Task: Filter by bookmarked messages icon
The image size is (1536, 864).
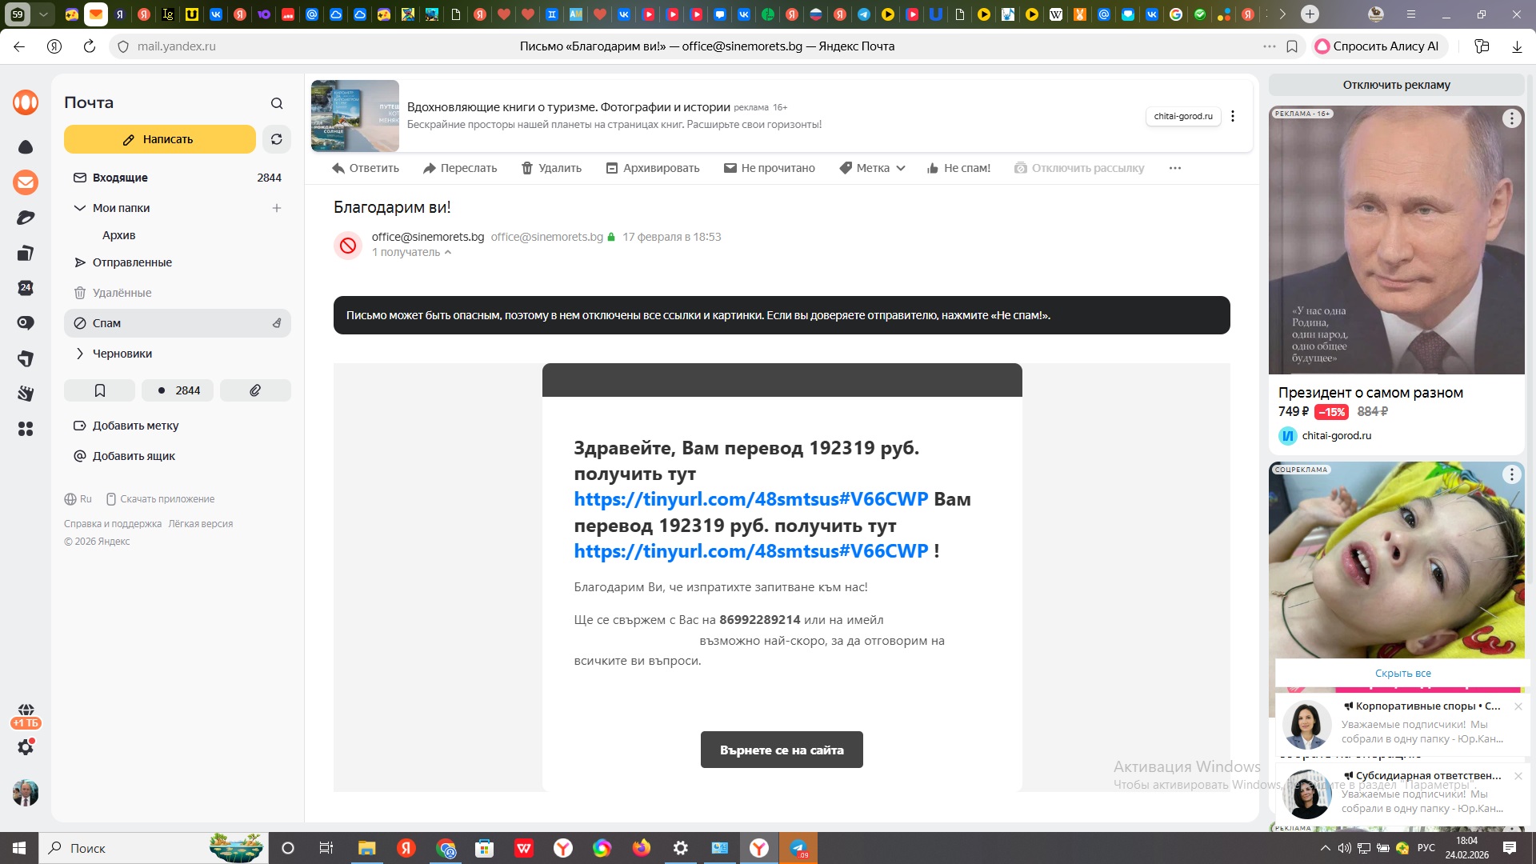Action: pos(100,390)
